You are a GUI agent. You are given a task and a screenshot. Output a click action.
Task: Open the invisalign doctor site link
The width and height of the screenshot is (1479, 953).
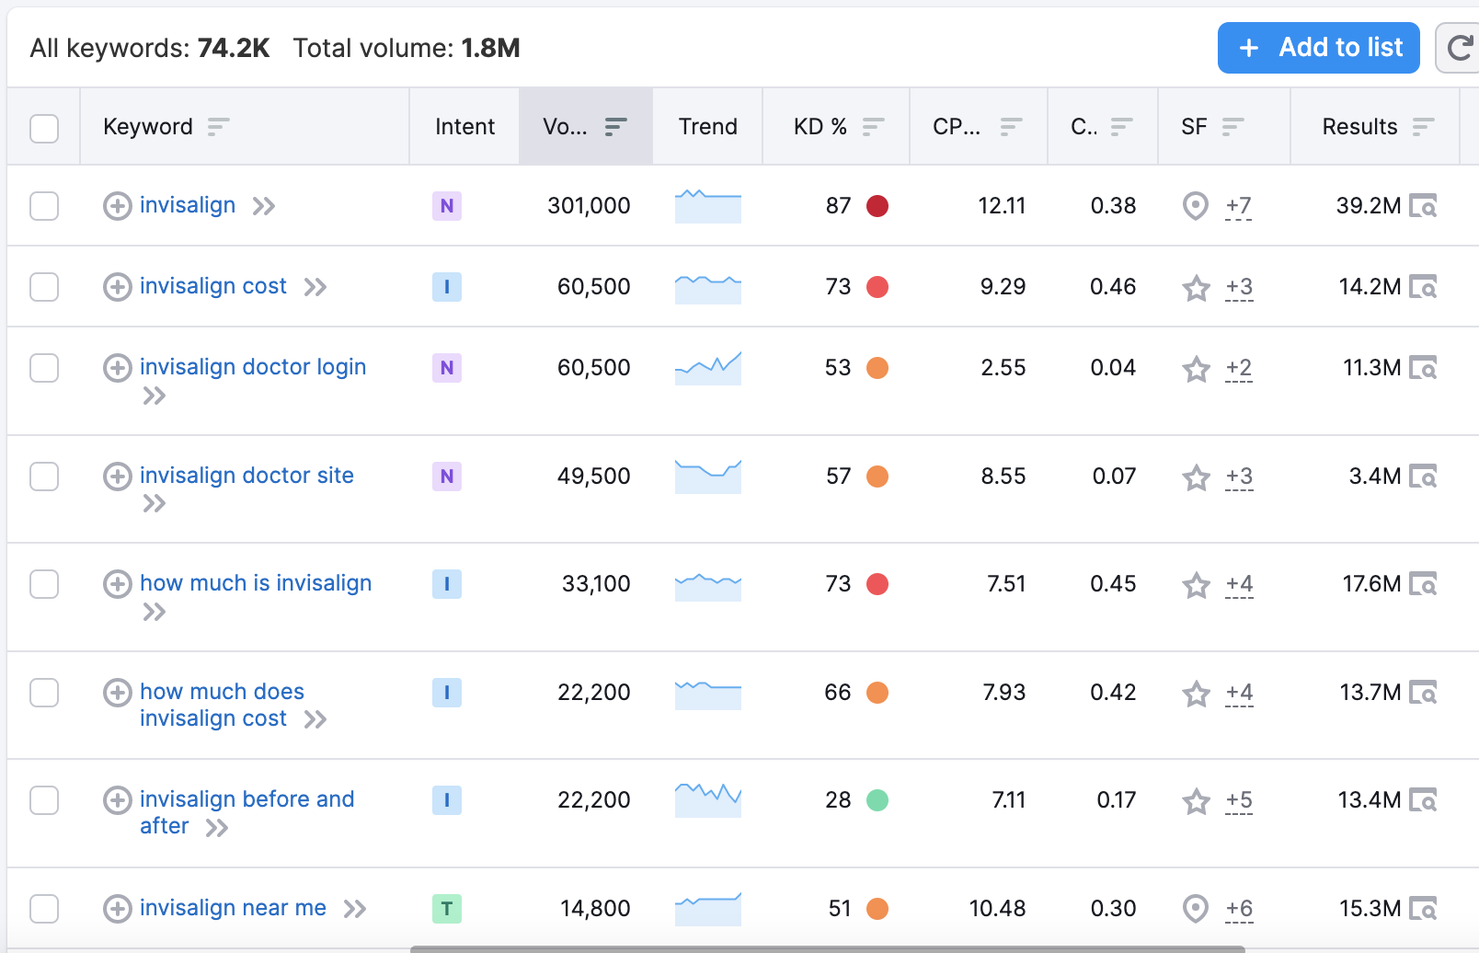click(246, 476)
